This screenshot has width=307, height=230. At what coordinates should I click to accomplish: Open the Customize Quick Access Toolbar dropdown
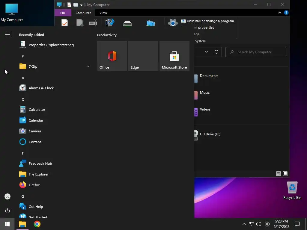tap(81, 5)
